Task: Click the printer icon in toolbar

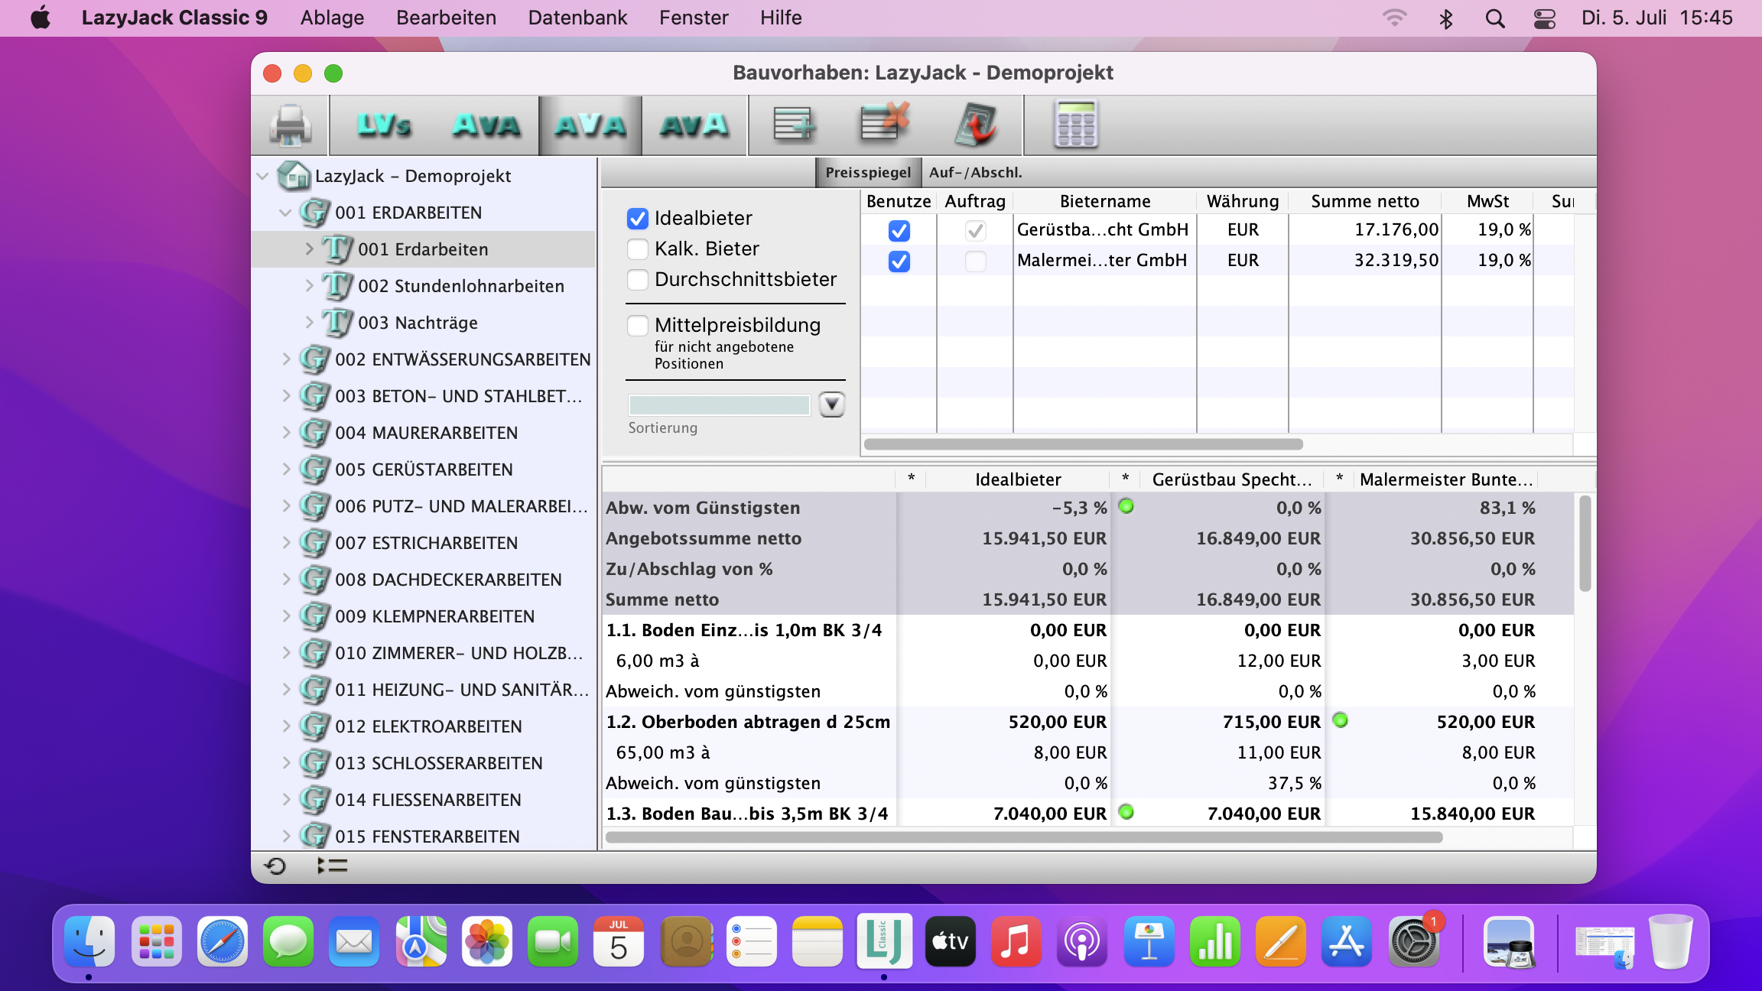Action: pos(291,125)
